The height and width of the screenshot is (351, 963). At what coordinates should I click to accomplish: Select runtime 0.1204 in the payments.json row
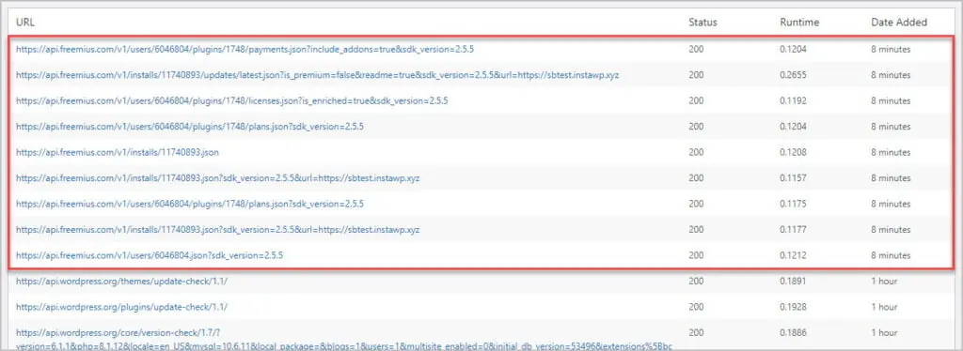click(793, 49)
